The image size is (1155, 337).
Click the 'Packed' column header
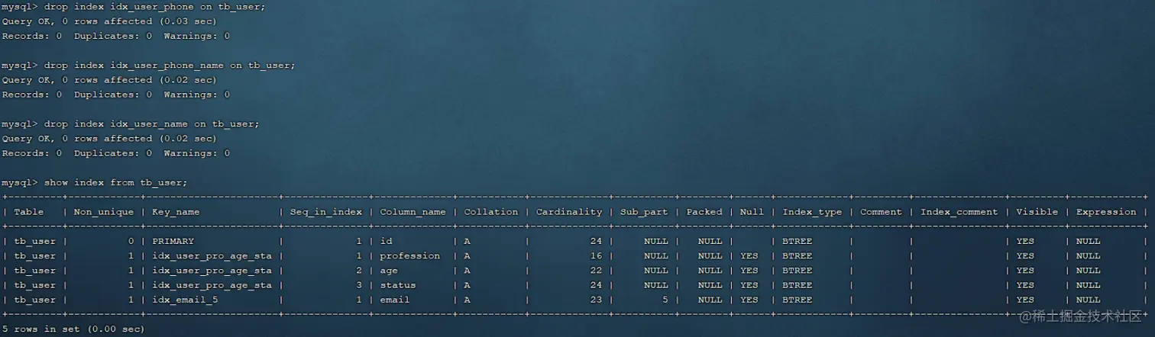tap(704, 212)
